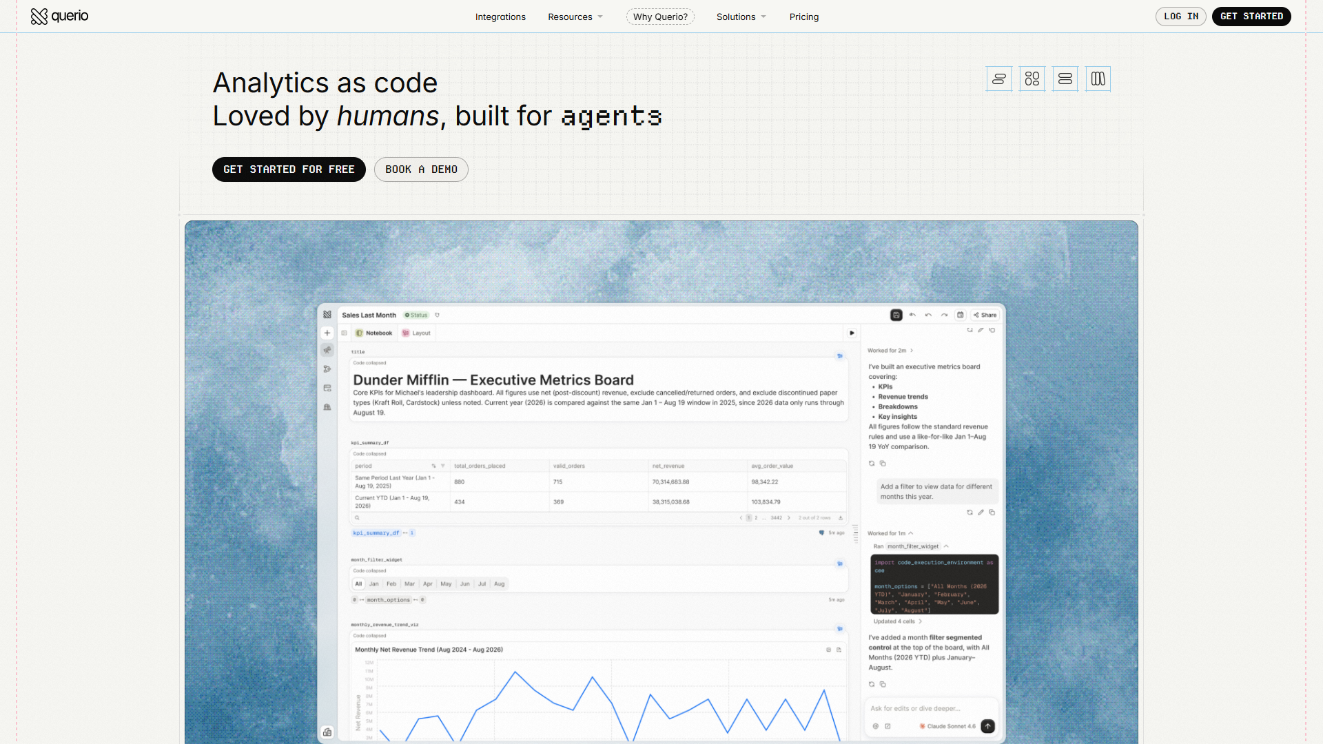The image size is (1323, 744).
Task: Collapse the 'Ran month_filter_widget' block
Action: pos(911,546)
